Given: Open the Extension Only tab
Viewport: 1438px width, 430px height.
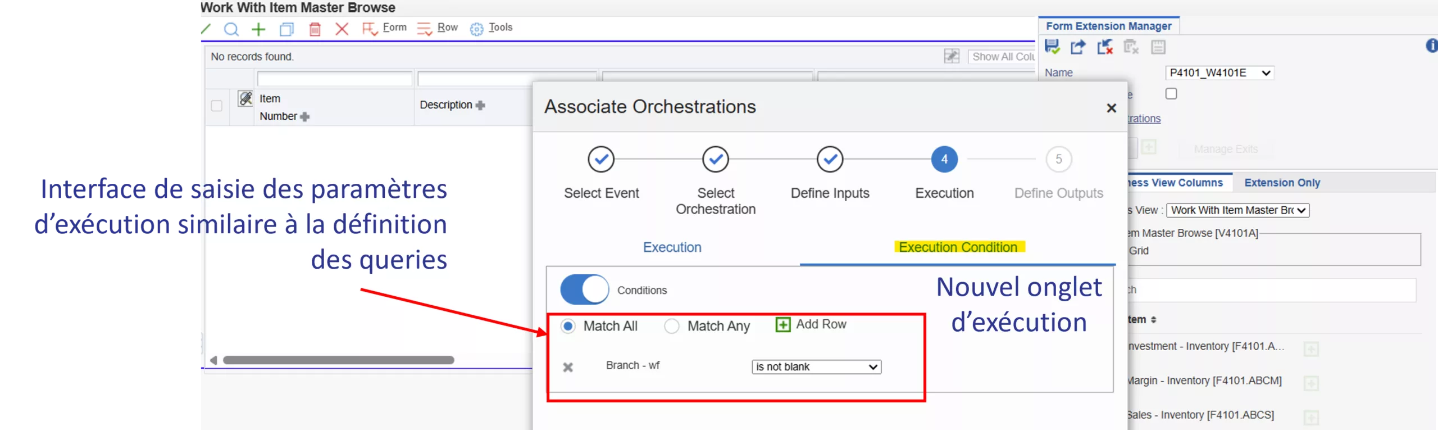Looking at the screenshot, I should click(x=1282, y=183).
